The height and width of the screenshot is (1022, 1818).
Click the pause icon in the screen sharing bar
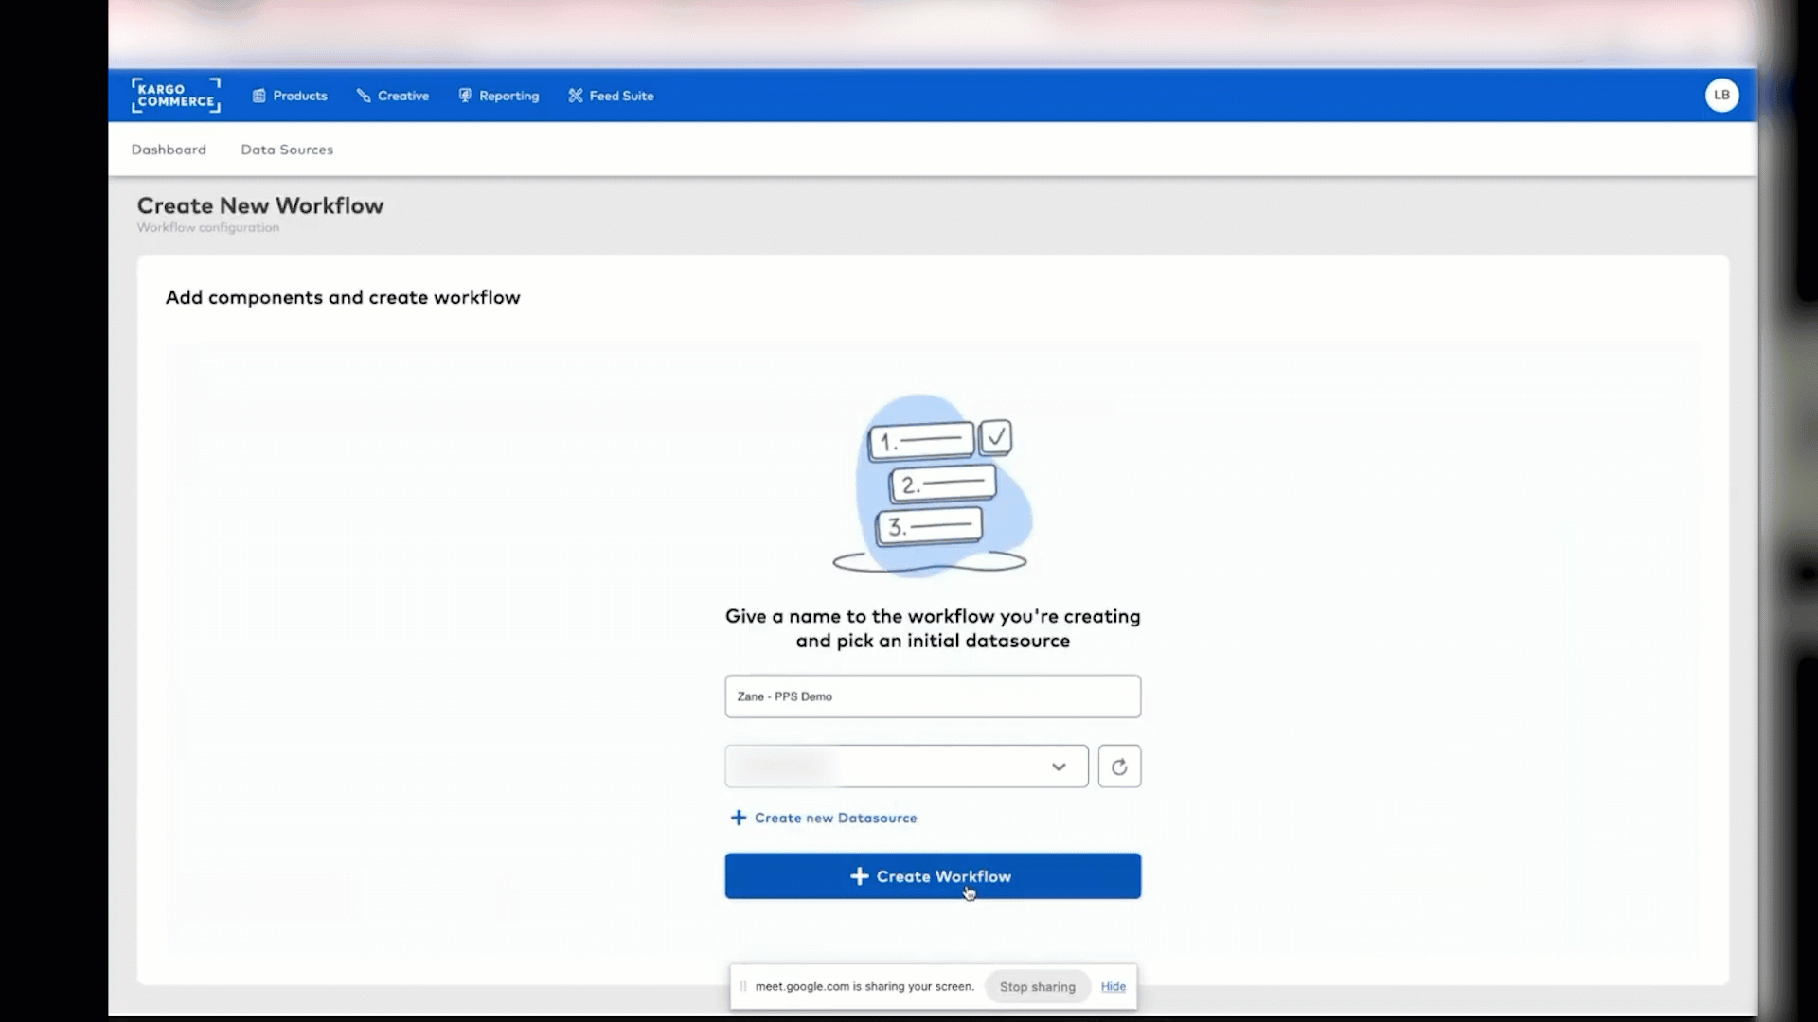tap(742, 986)
